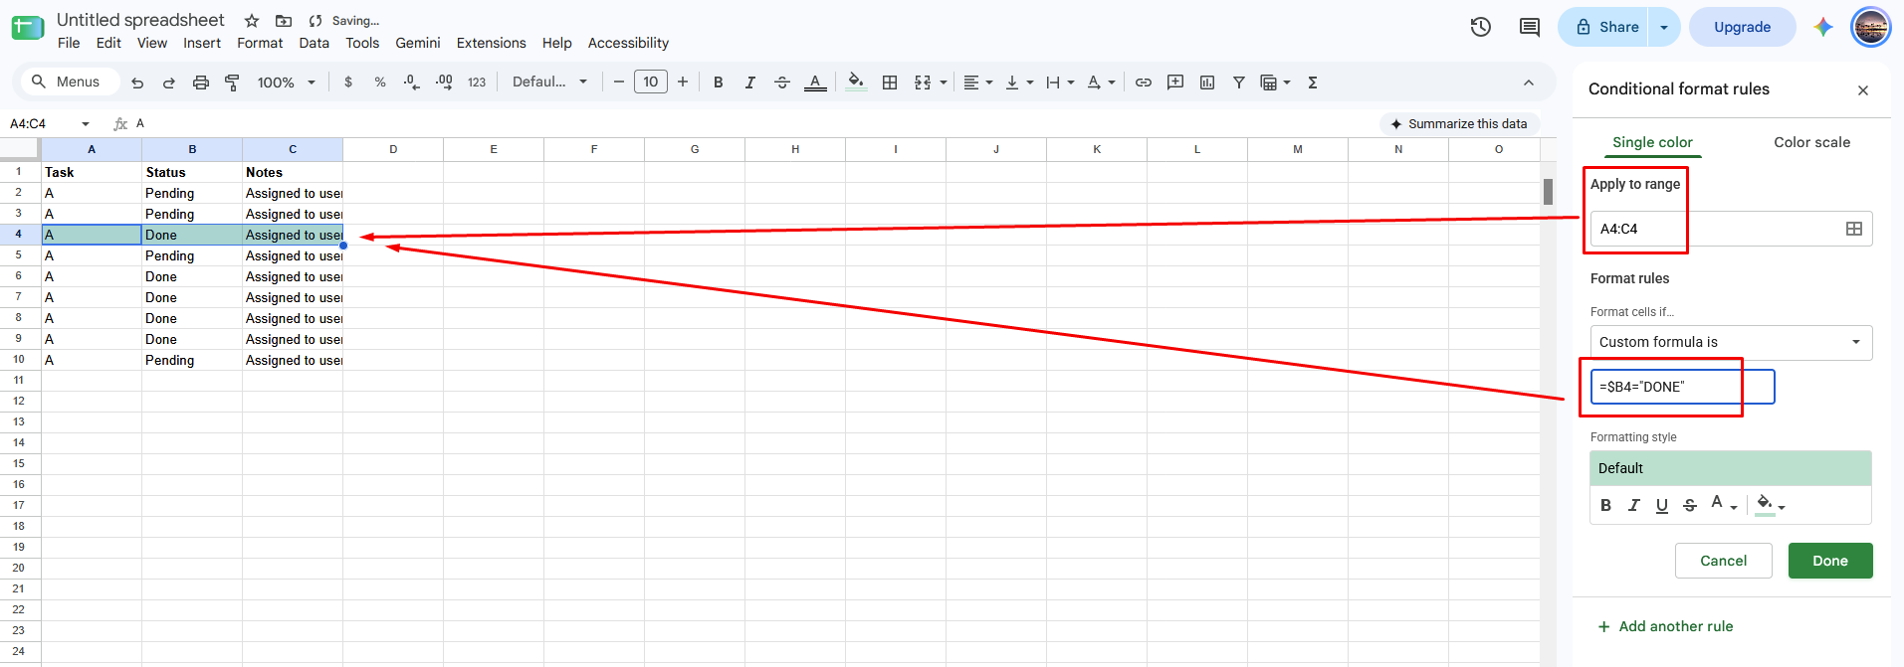Format as currency with dollar icon
This screenshot has height=667, width=1904.
tap(348, 83)
